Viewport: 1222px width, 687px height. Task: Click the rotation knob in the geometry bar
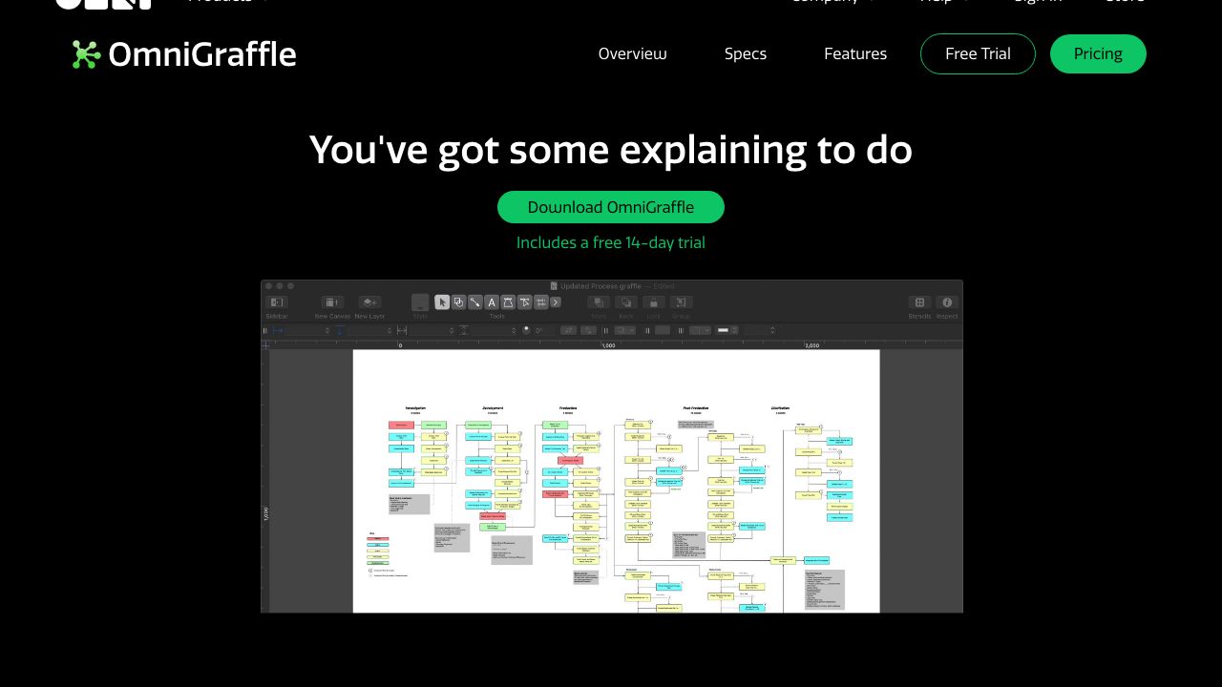pos(526,330)
